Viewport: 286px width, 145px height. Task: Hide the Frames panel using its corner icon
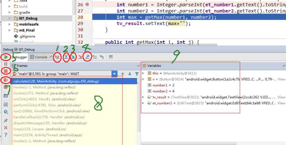pos(138,66)
